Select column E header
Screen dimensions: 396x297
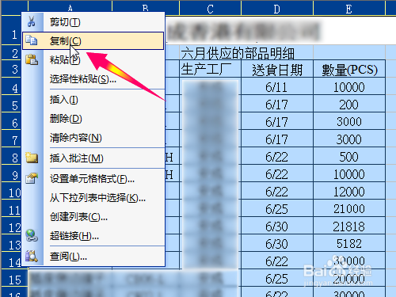(x=349, y=9)
